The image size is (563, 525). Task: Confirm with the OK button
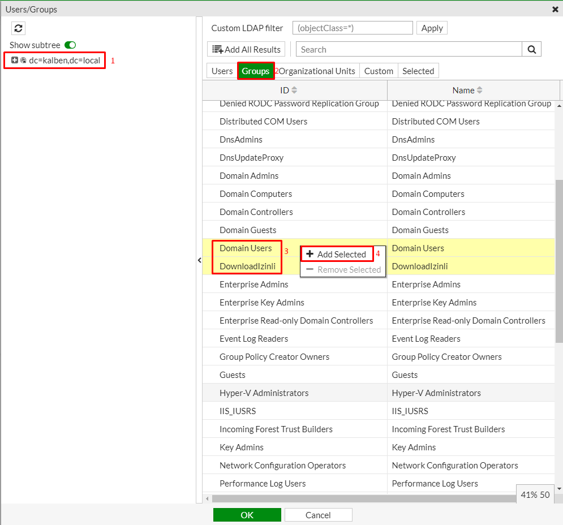(x=247, y=515)
